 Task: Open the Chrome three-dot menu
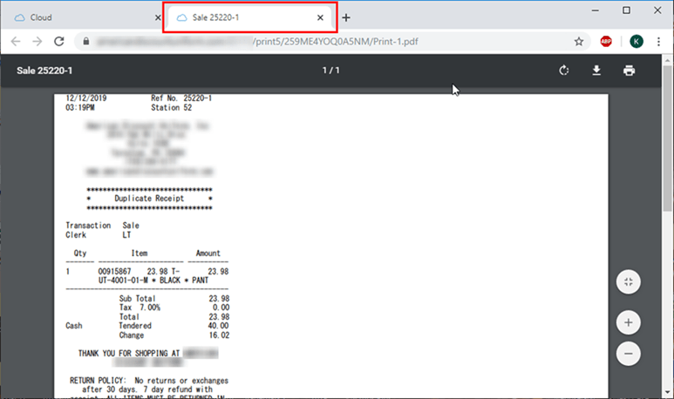[x=658, y=41]
